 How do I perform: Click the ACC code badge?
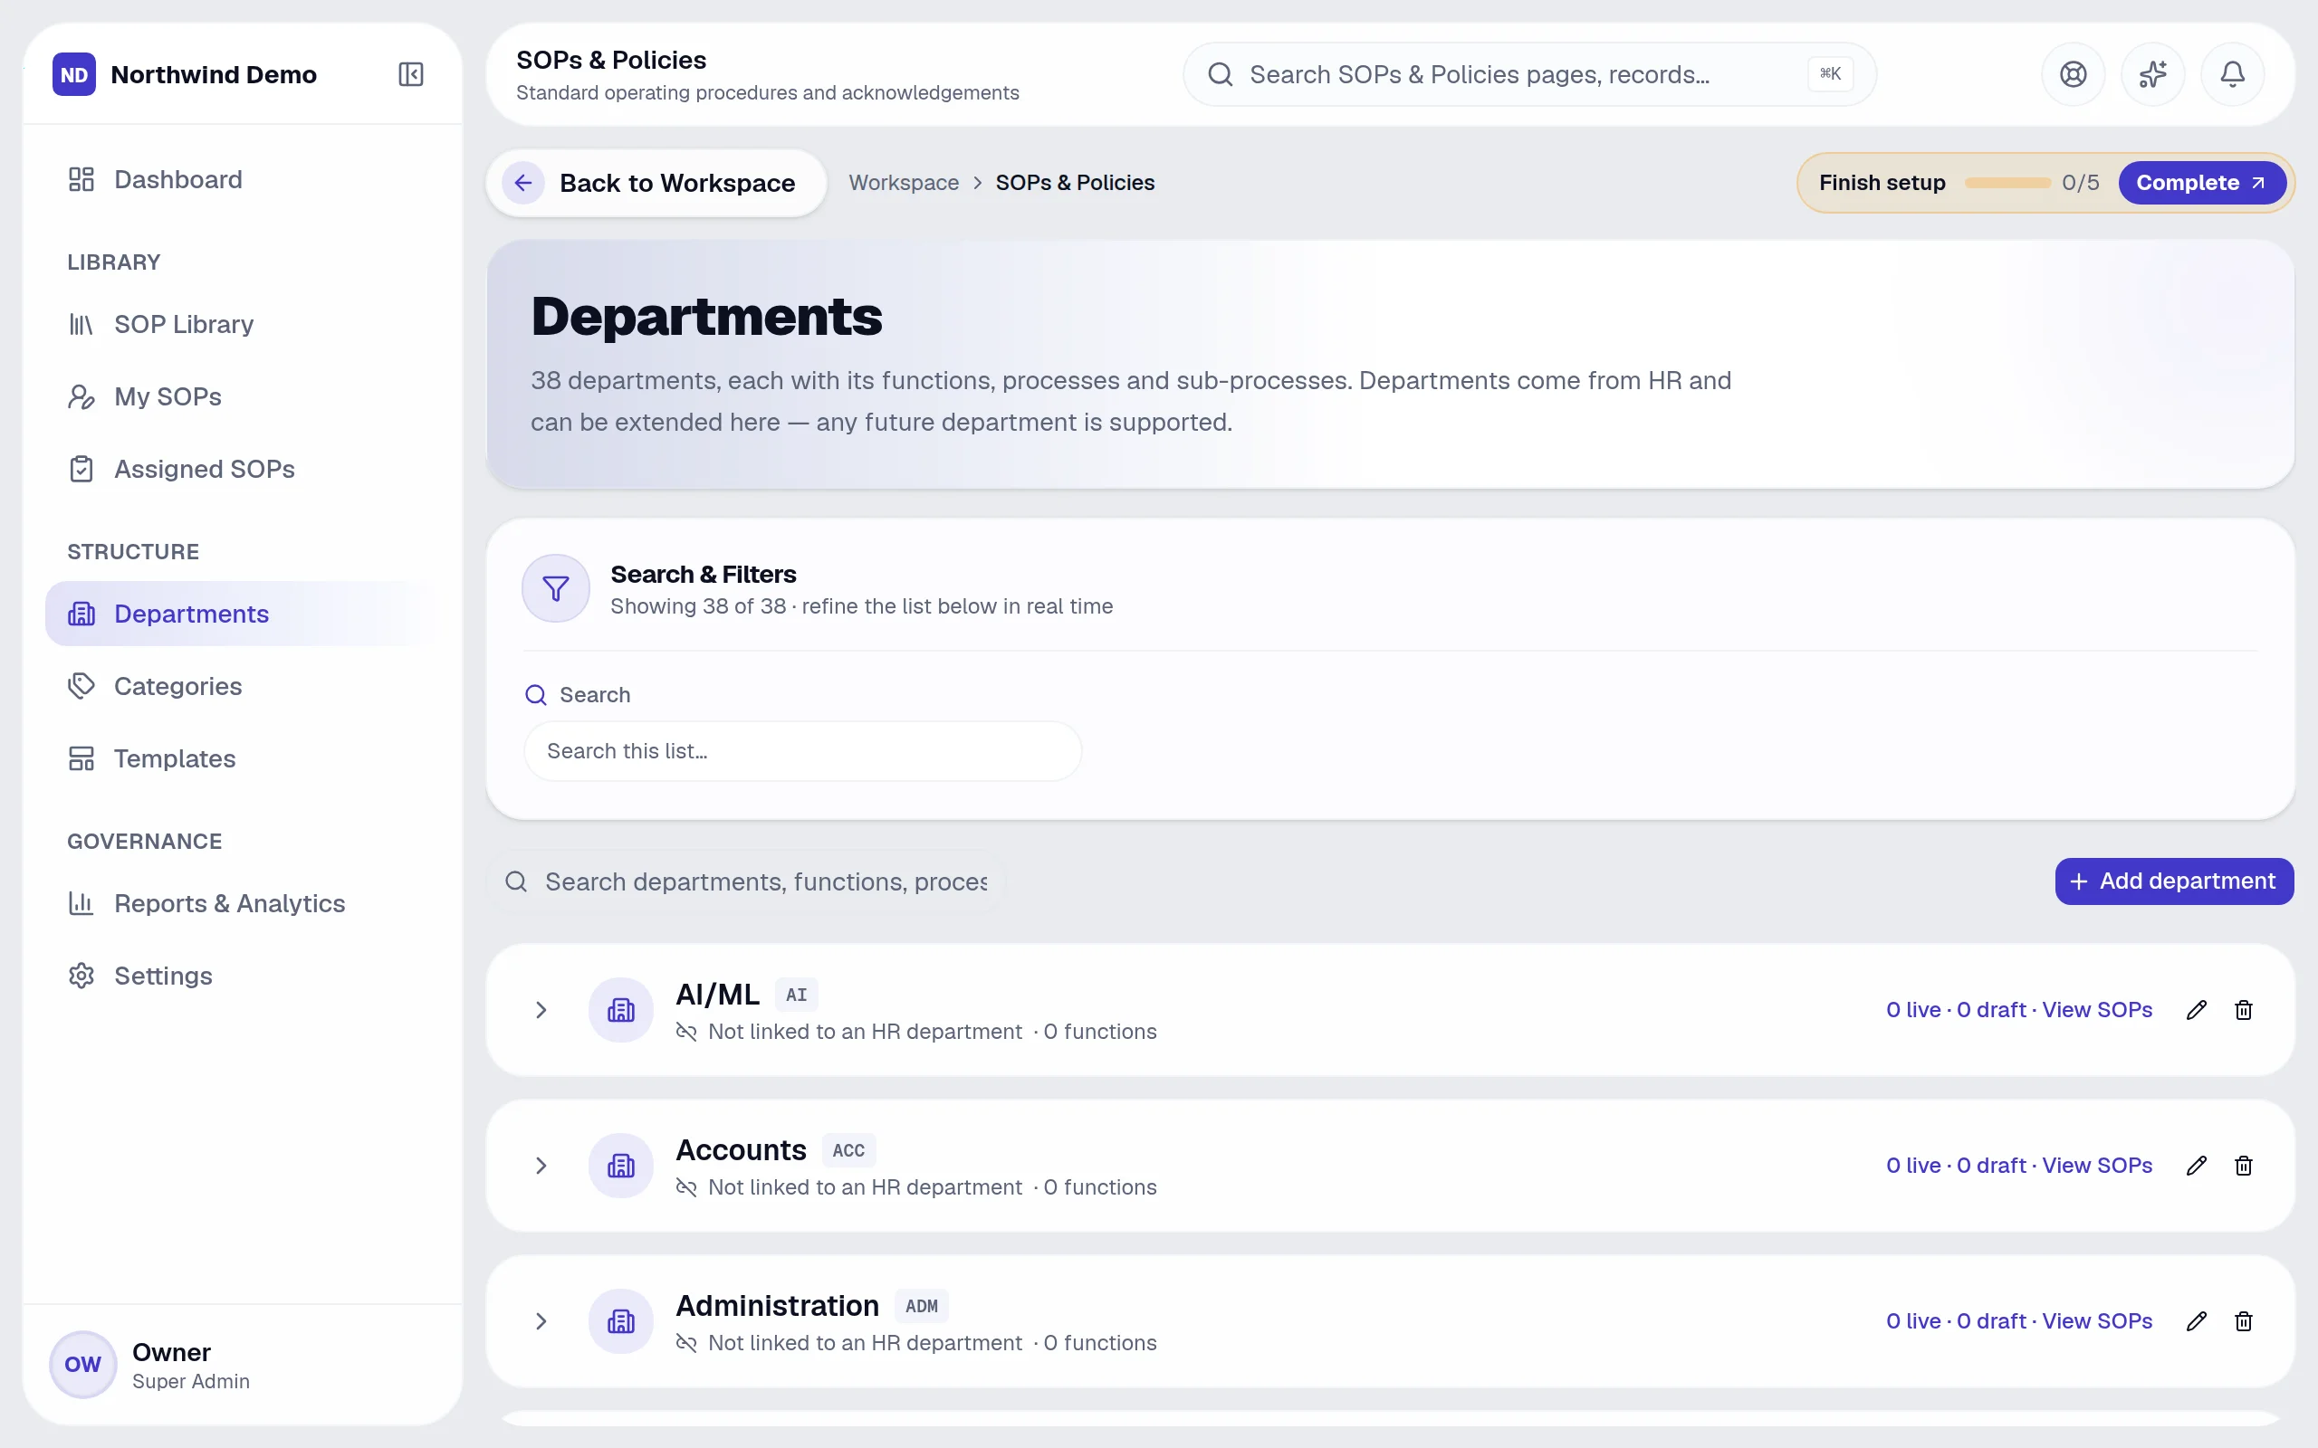[848, 1150]
